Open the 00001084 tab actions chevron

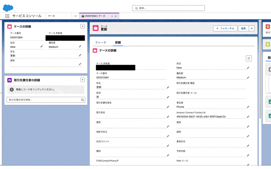coord(112,16)
